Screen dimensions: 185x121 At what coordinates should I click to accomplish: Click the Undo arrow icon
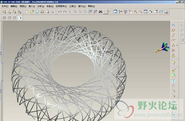click(x=60, y=12)
